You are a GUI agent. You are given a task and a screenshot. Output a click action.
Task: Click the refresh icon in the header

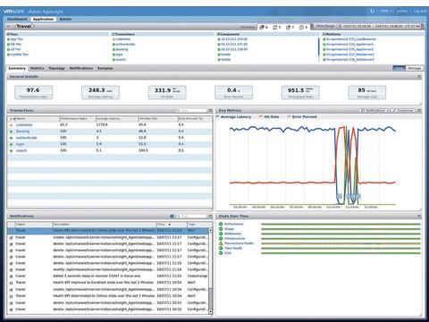pos(372,12)
